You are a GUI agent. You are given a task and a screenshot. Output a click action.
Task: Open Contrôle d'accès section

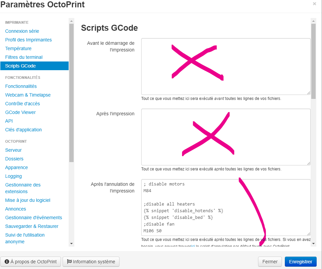[x=22, y=104]
